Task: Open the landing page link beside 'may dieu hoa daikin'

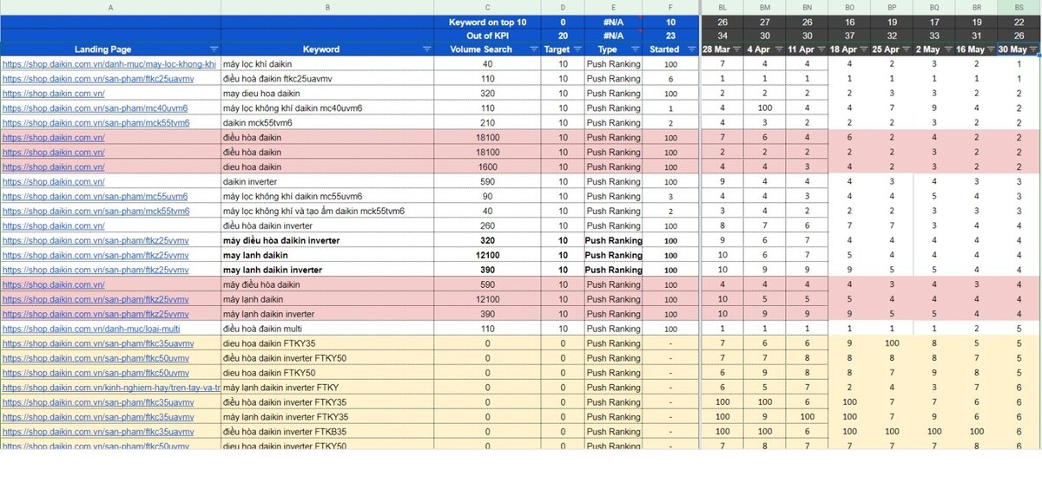Action: pyautogui.click(x=54, y=94)
